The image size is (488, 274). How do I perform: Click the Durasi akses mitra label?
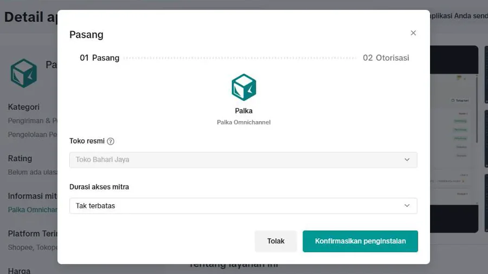[99, 187]
